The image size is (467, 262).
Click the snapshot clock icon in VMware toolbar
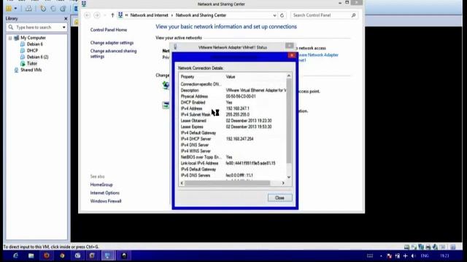(43, 9)
